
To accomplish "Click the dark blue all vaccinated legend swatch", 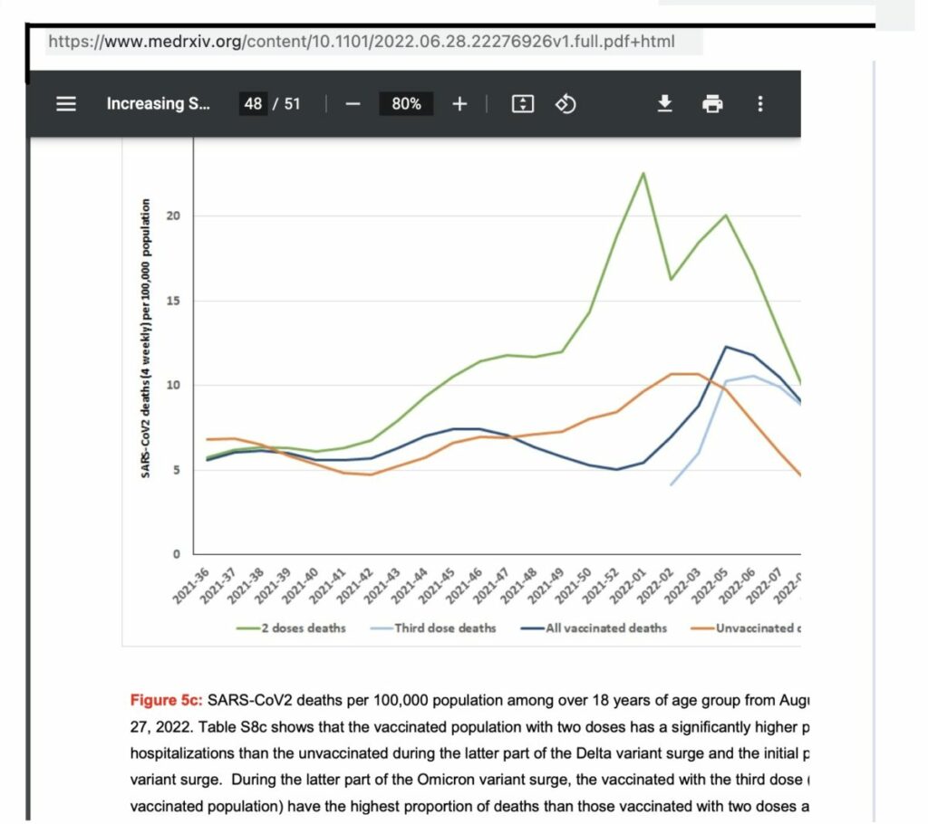I will (x=533, y=628).
